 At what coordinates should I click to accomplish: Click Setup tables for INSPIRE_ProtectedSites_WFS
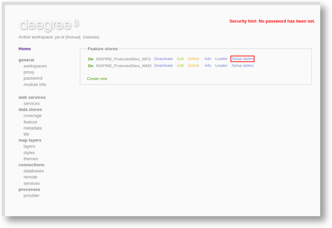tap(242, 59)
